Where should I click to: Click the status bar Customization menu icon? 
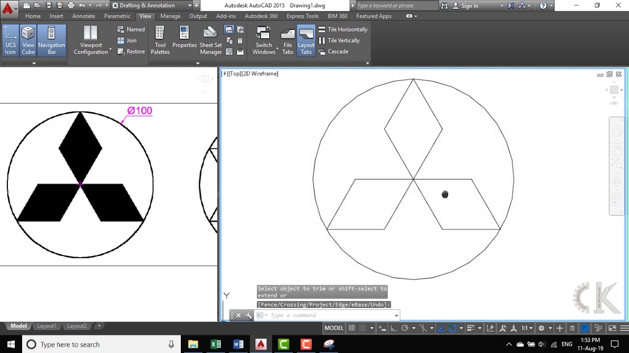(624, 328)
